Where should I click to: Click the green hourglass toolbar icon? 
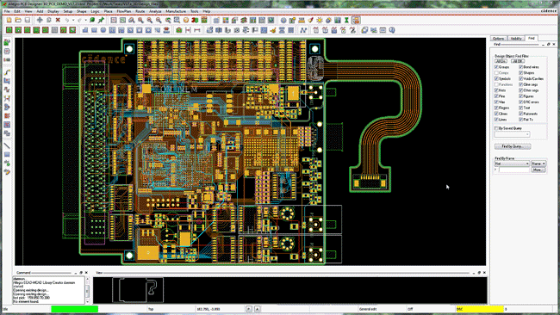(346, 21)
